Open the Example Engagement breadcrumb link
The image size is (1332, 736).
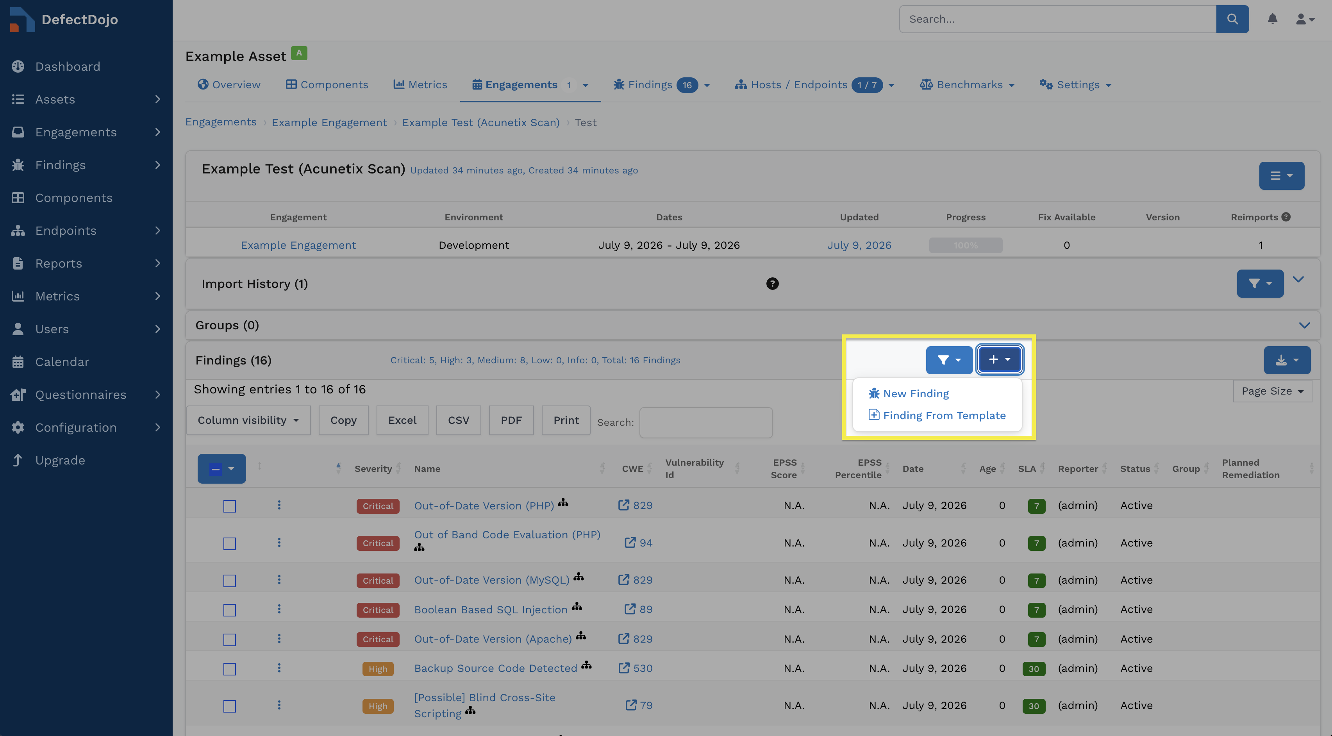tap(329, 123)
